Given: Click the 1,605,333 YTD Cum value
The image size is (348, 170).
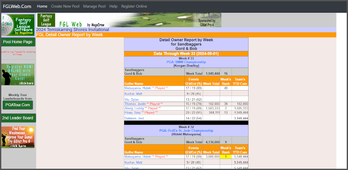Looking at the screenshot, I should tap(241, 108).
